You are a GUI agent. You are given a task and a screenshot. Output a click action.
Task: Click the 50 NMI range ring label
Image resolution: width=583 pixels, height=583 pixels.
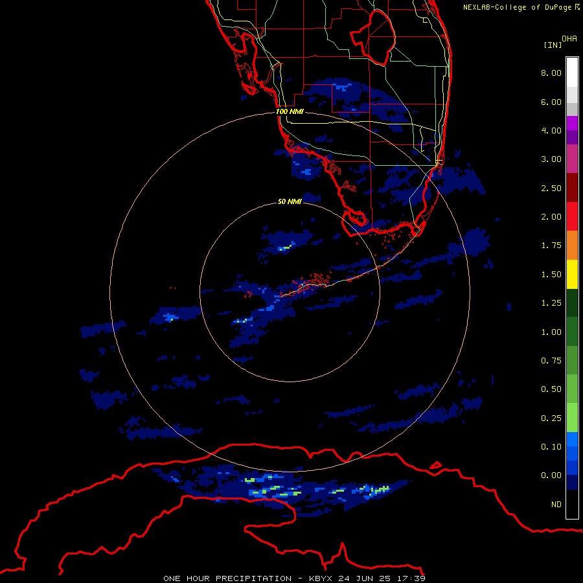coord(290,201)
